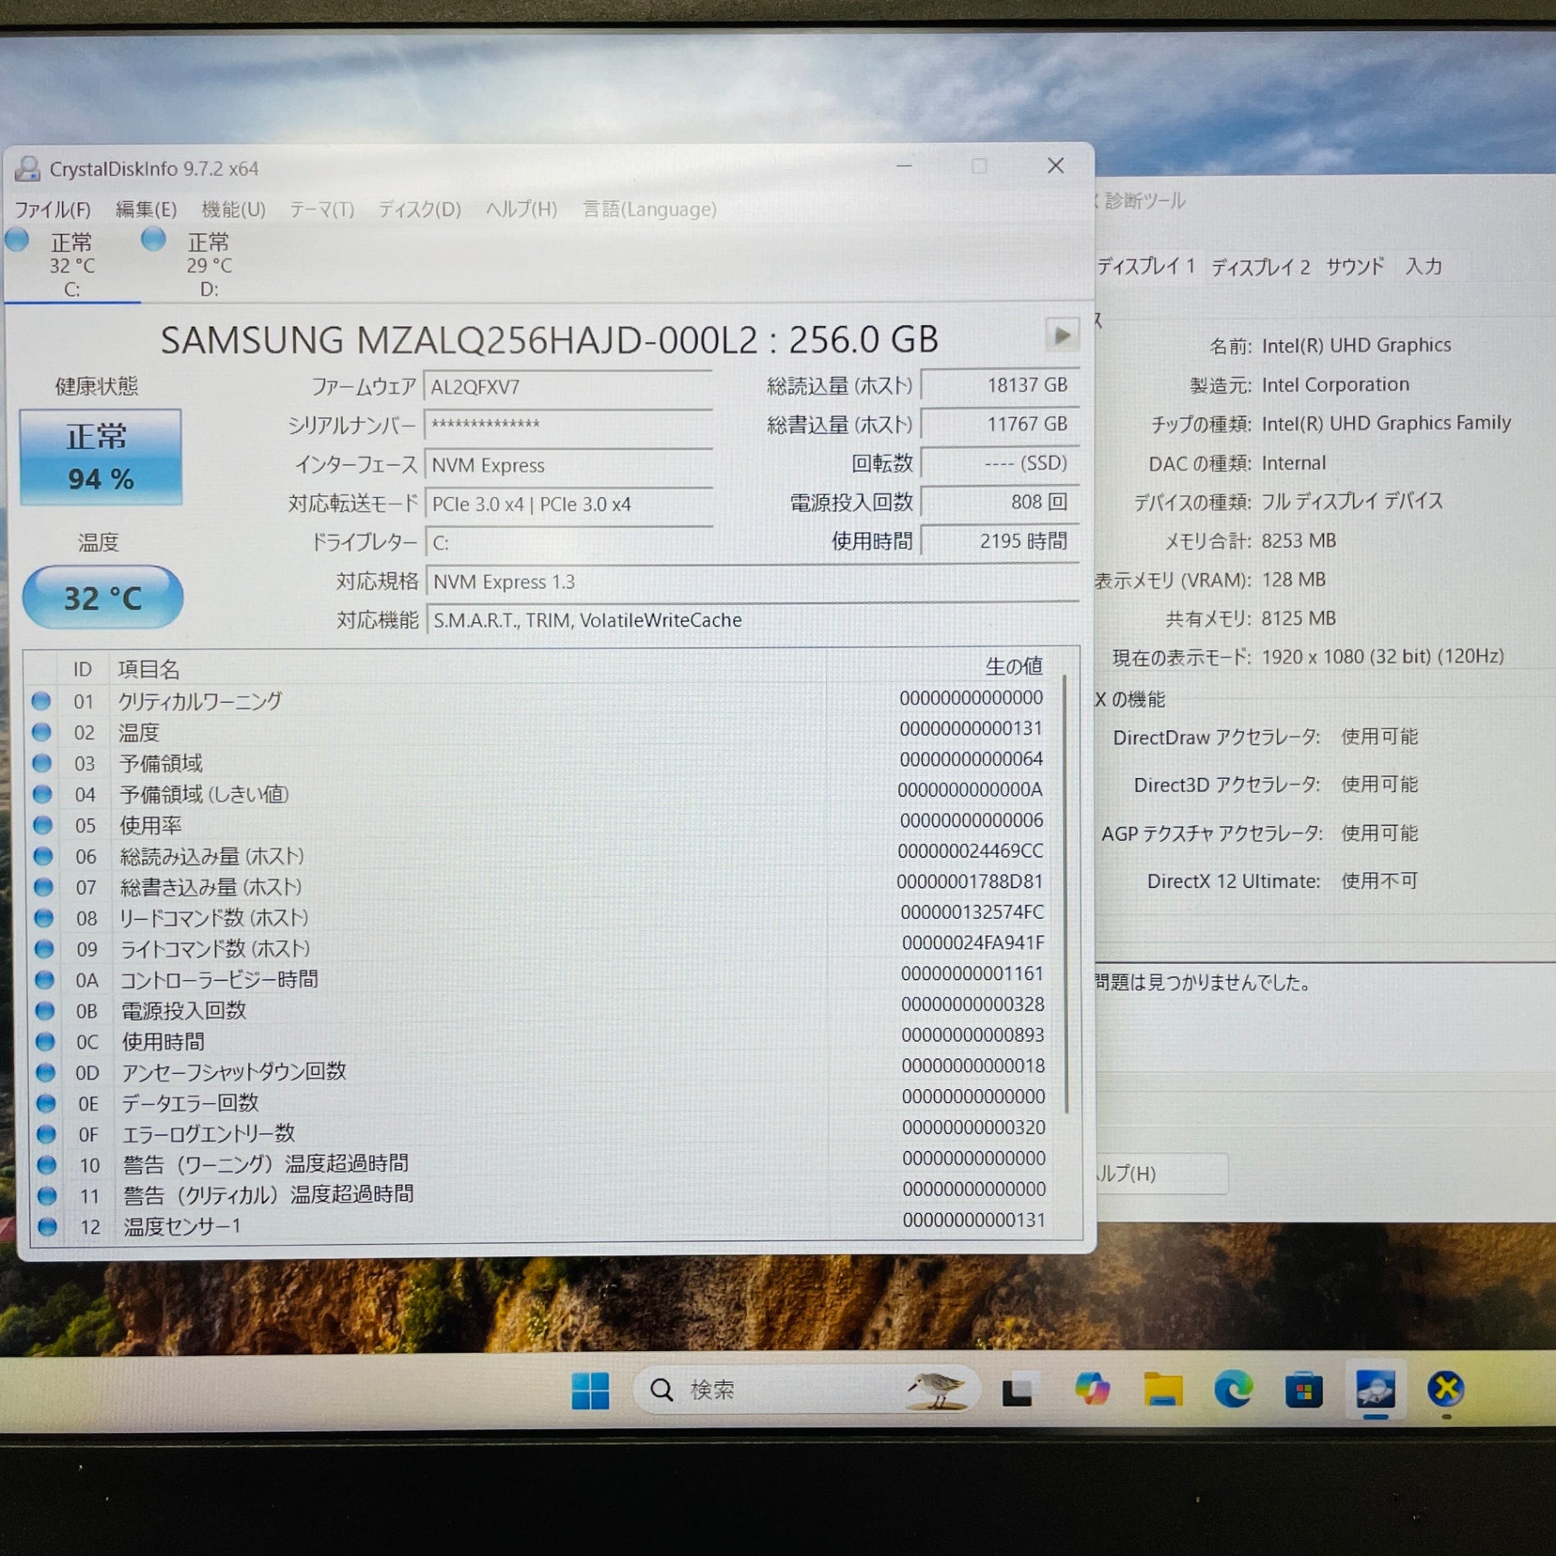Image resolution: width=1556 pixels, height=1556 pixels.
Task: Click the CrystalDiskInfo taskbar icon
Action: (1375, 1390)
